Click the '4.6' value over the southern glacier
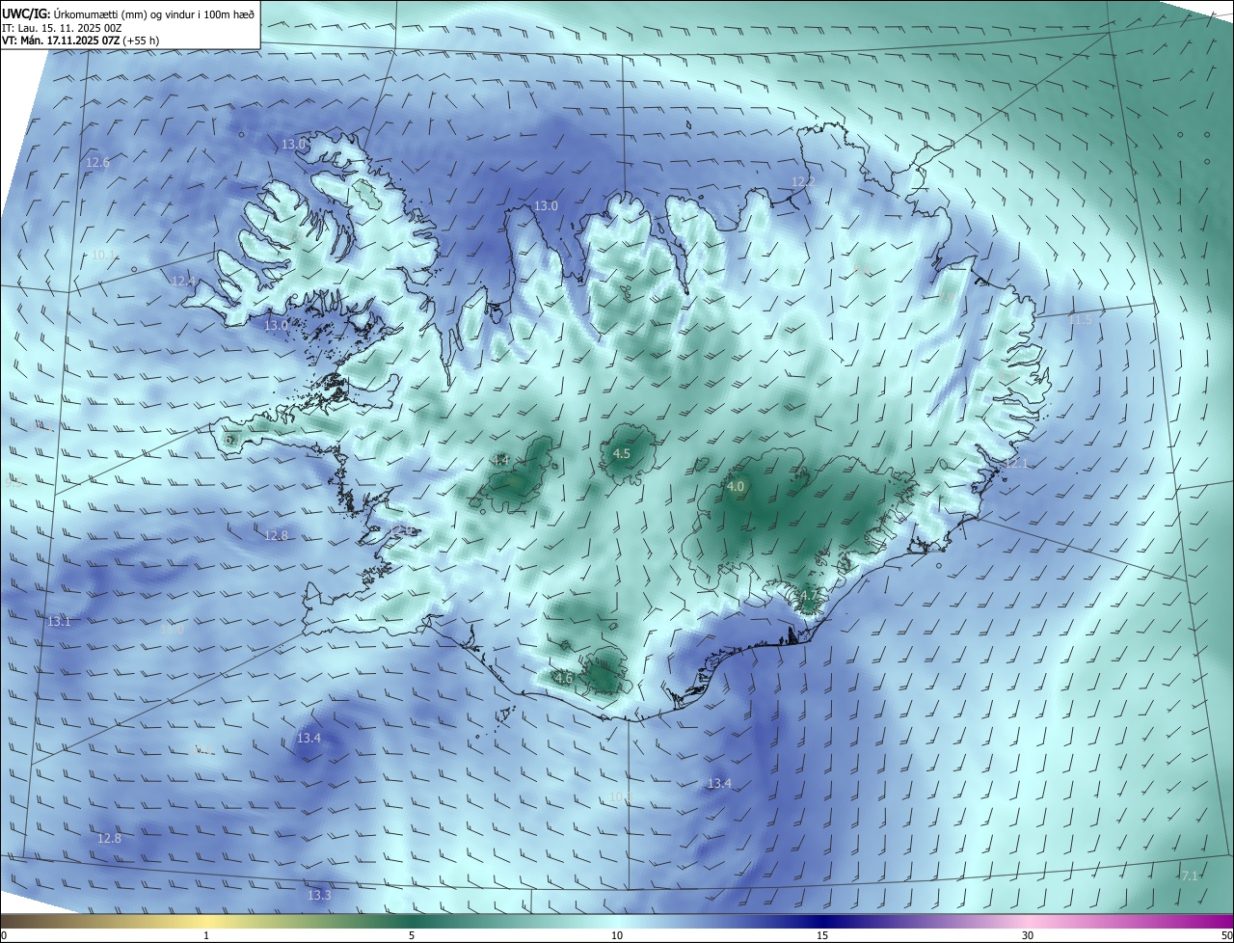 click(x=564, y=679)
